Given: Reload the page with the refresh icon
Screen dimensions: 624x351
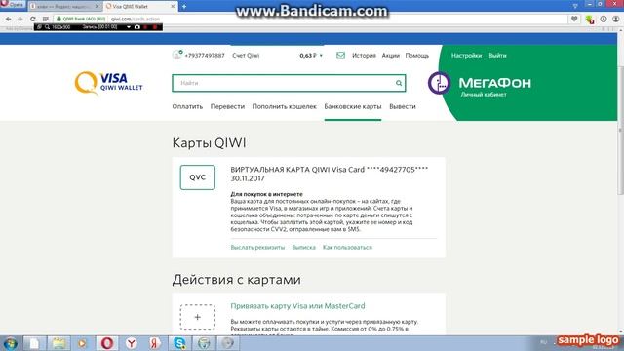Looking at the screenshot, I should click(32, 19).
